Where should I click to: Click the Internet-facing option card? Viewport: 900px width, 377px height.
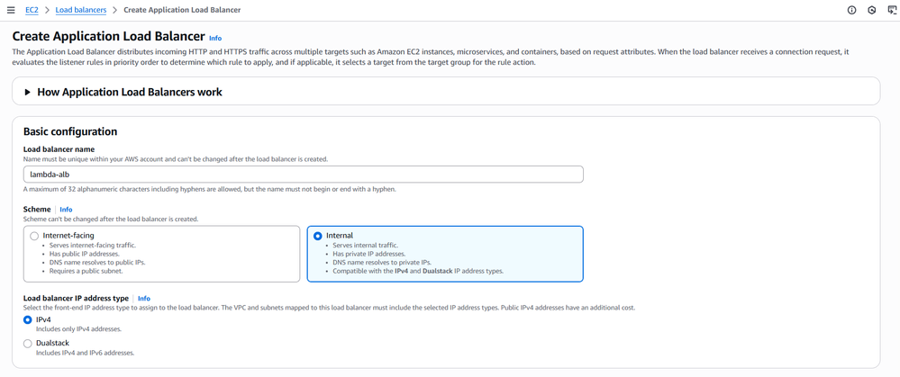tap(162, 254)
